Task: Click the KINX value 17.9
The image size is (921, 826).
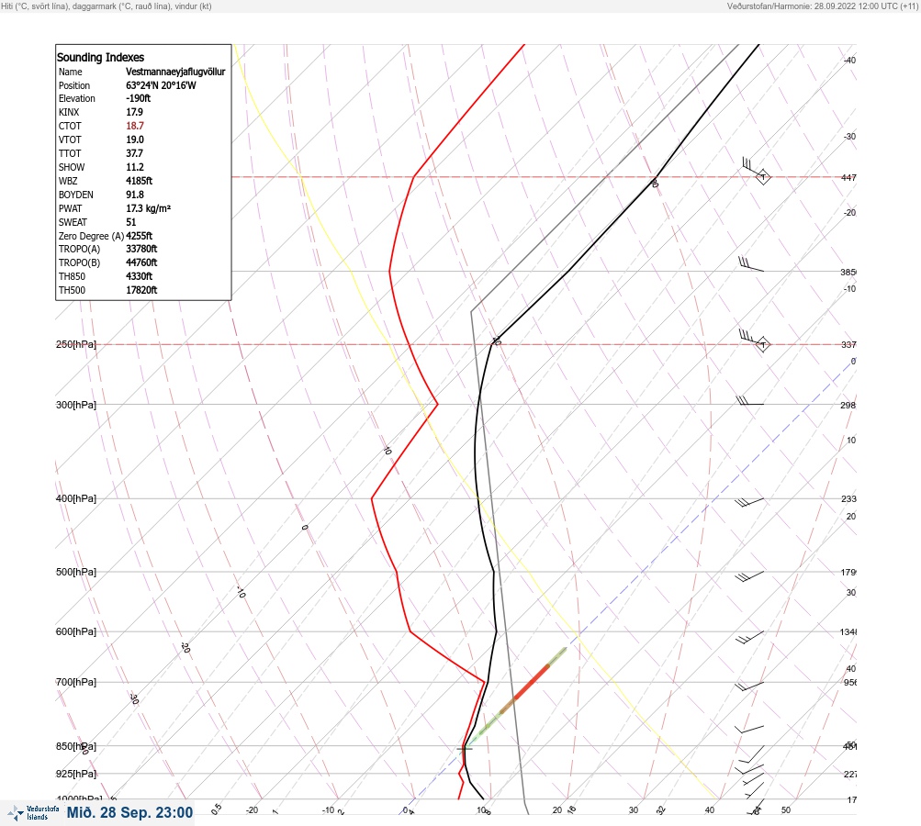Action: pyautogui.click(x=134, y=112)
